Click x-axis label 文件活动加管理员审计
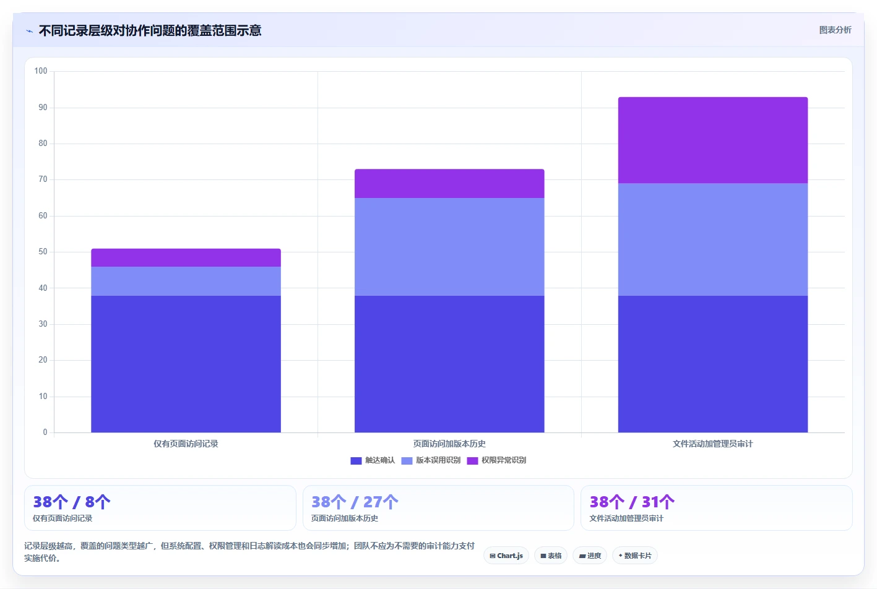Image resolution: width=877 pixels, height=589 pixels. pyautogui.click(x=713, y=444)
